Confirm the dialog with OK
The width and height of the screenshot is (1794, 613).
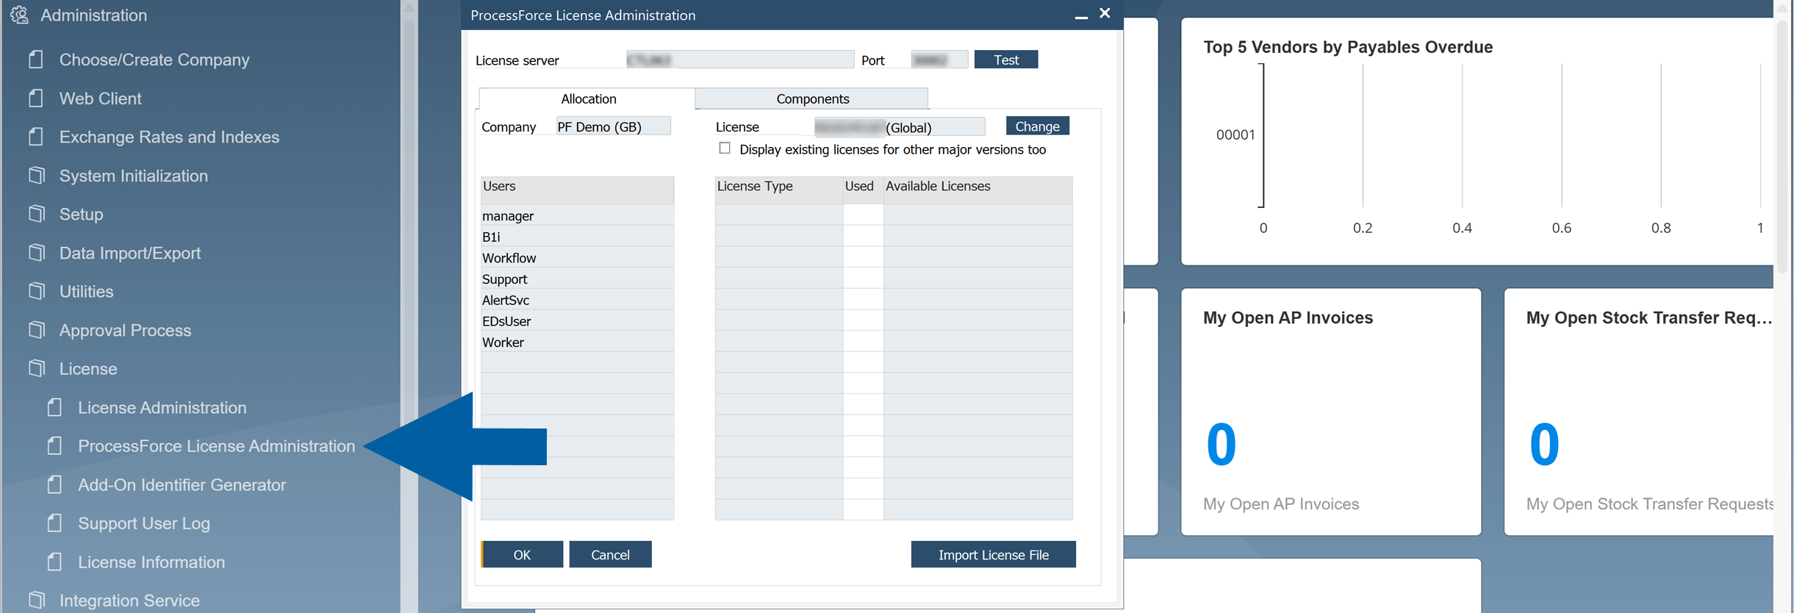click(x=523, y=554)
